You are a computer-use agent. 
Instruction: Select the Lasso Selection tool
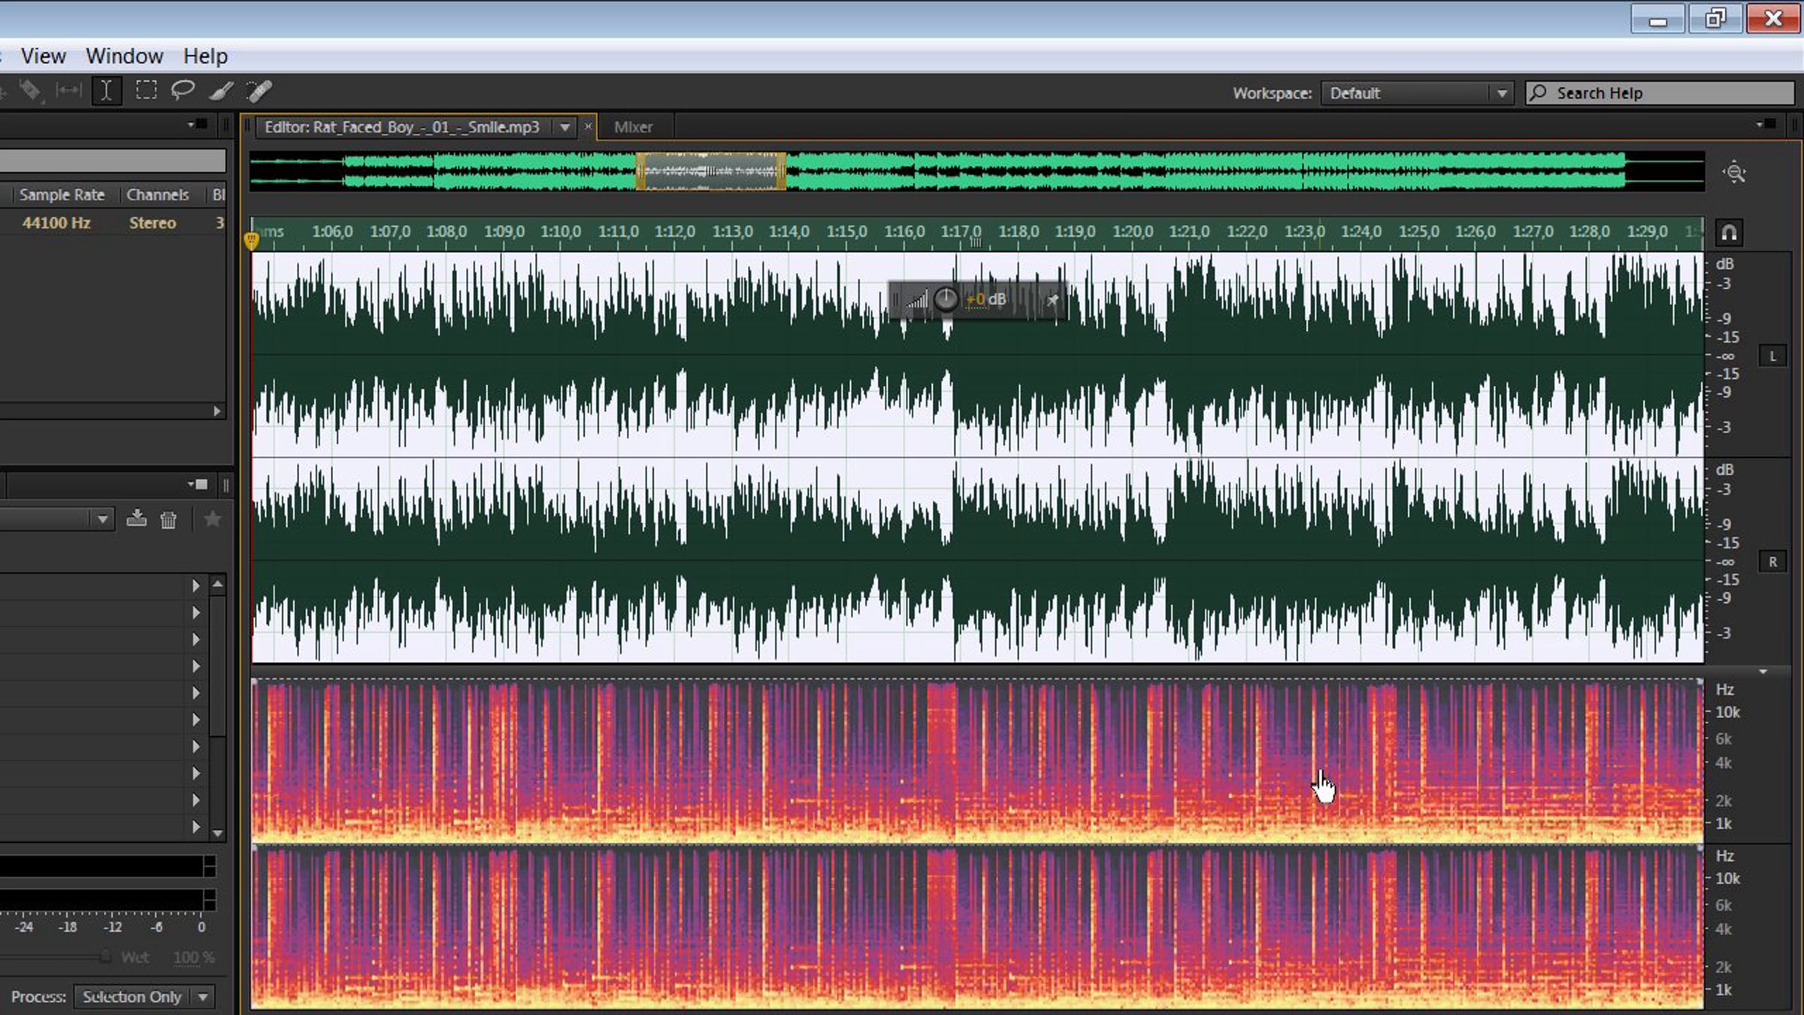[183, 91]
